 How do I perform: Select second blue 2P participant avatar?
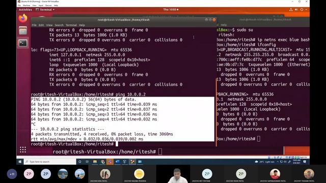(x=46, y=174)
